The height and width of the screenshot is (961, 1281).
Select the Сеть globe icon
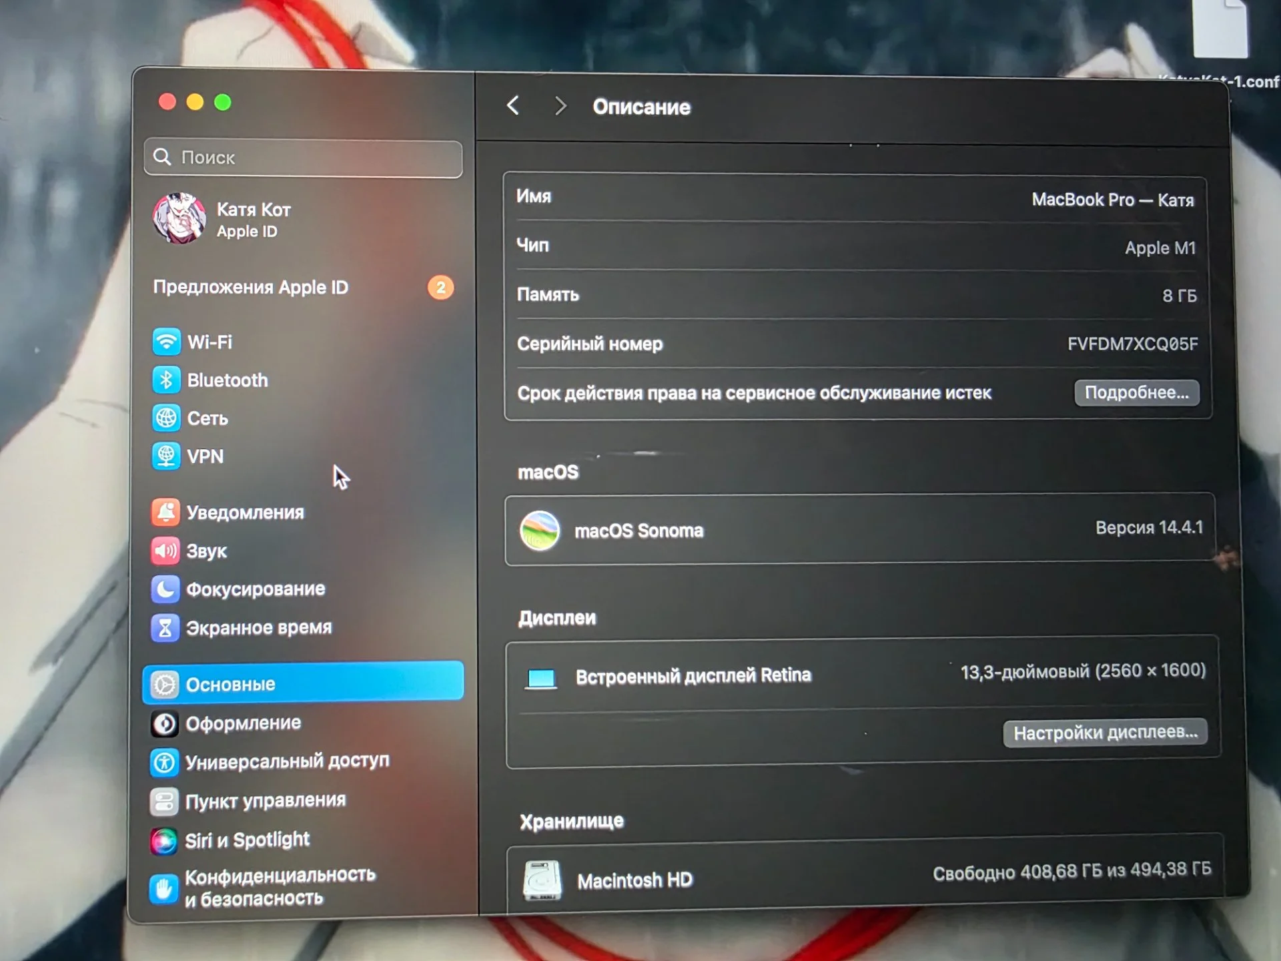tap(166, 418)
